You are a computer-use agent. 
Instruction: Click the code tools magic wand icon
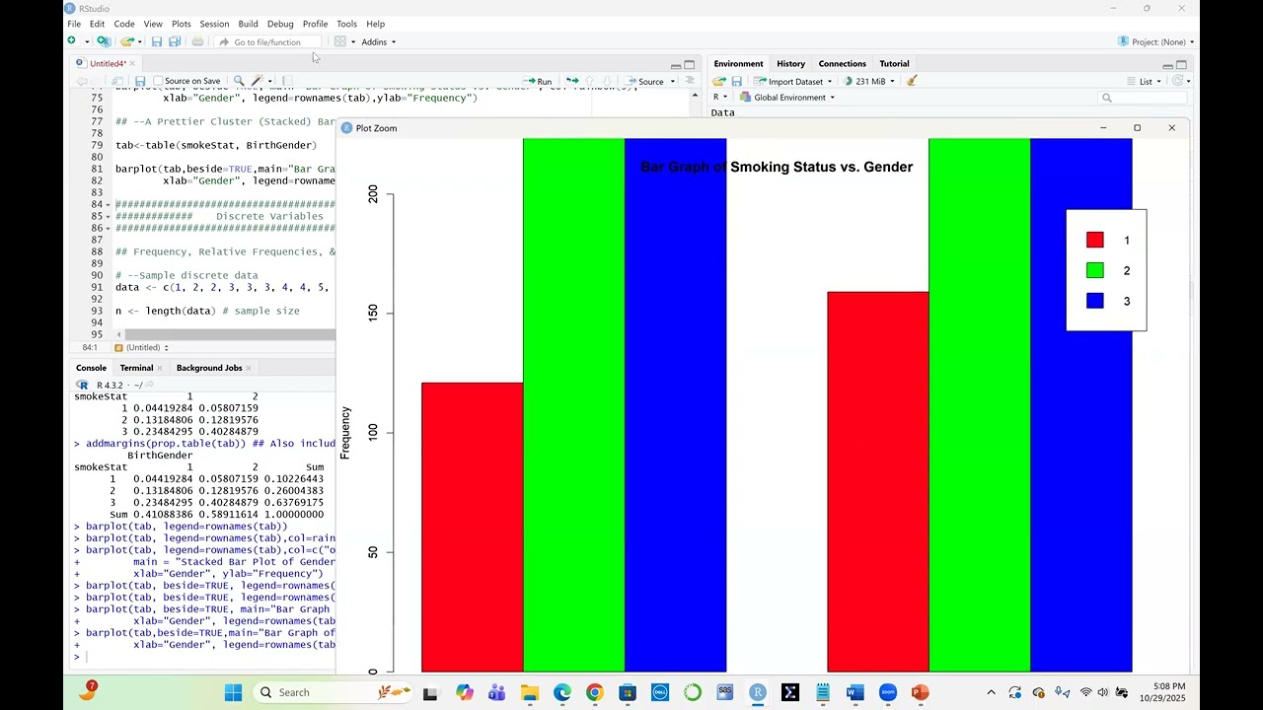coord(257,81)
